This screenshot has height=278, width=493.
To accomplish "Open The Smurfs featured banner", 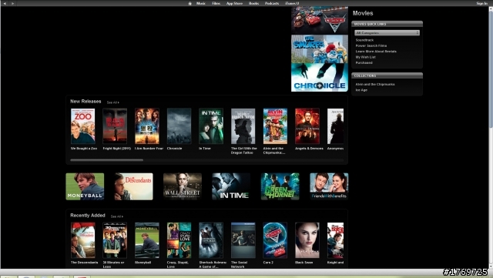I will pyautogui.click(x=320, y=49).
